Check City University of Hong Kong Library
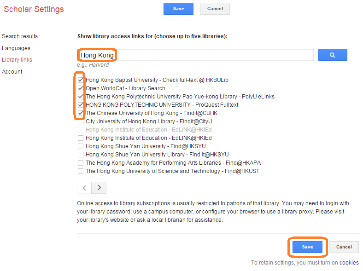This screenshot has width=363, height=271. tap(81, 121)
